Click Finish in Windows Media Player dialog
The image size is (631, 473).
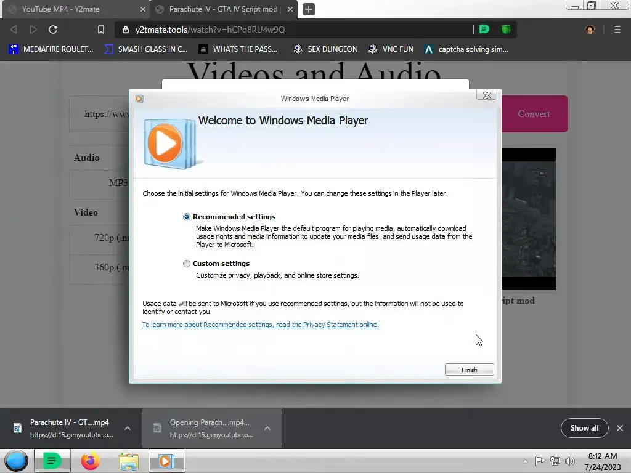click(469, 370)
